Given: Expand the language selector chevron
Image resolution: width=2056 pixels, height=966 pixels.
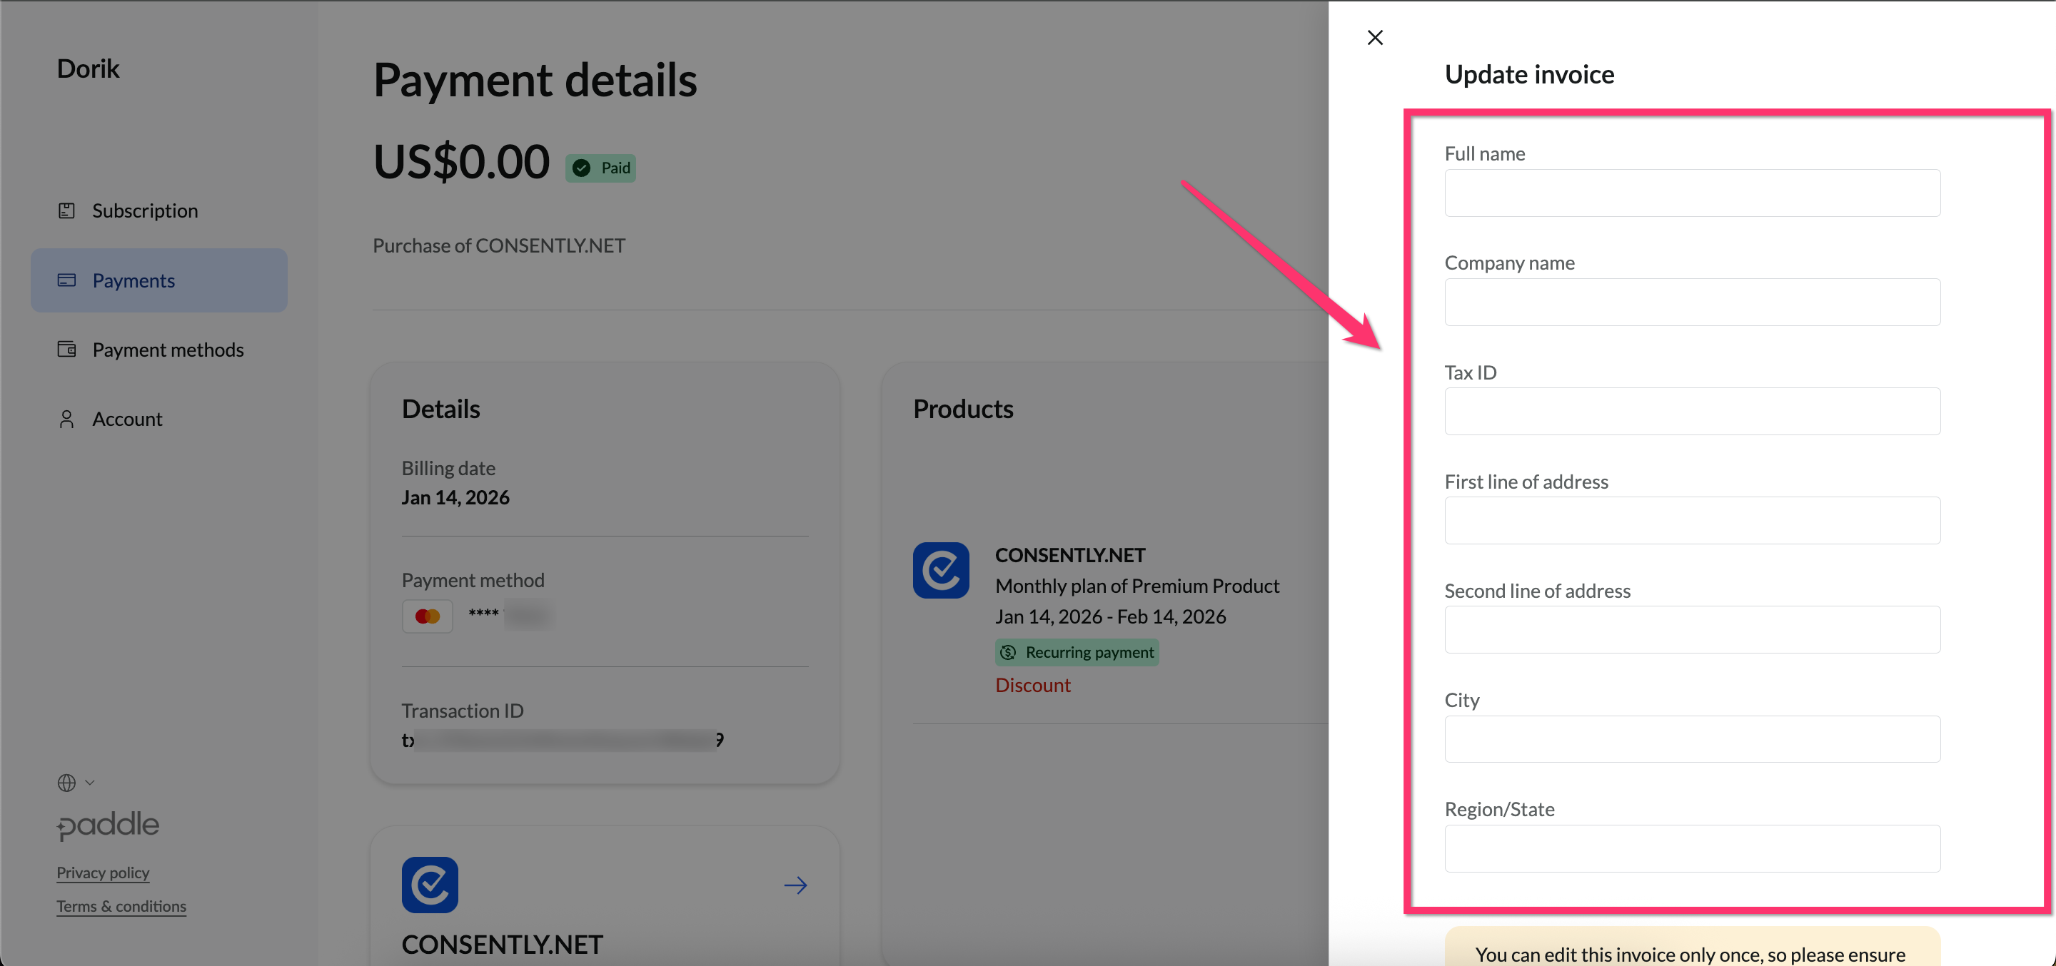Looking at the screenshot, I should click(x=90, y=783).
